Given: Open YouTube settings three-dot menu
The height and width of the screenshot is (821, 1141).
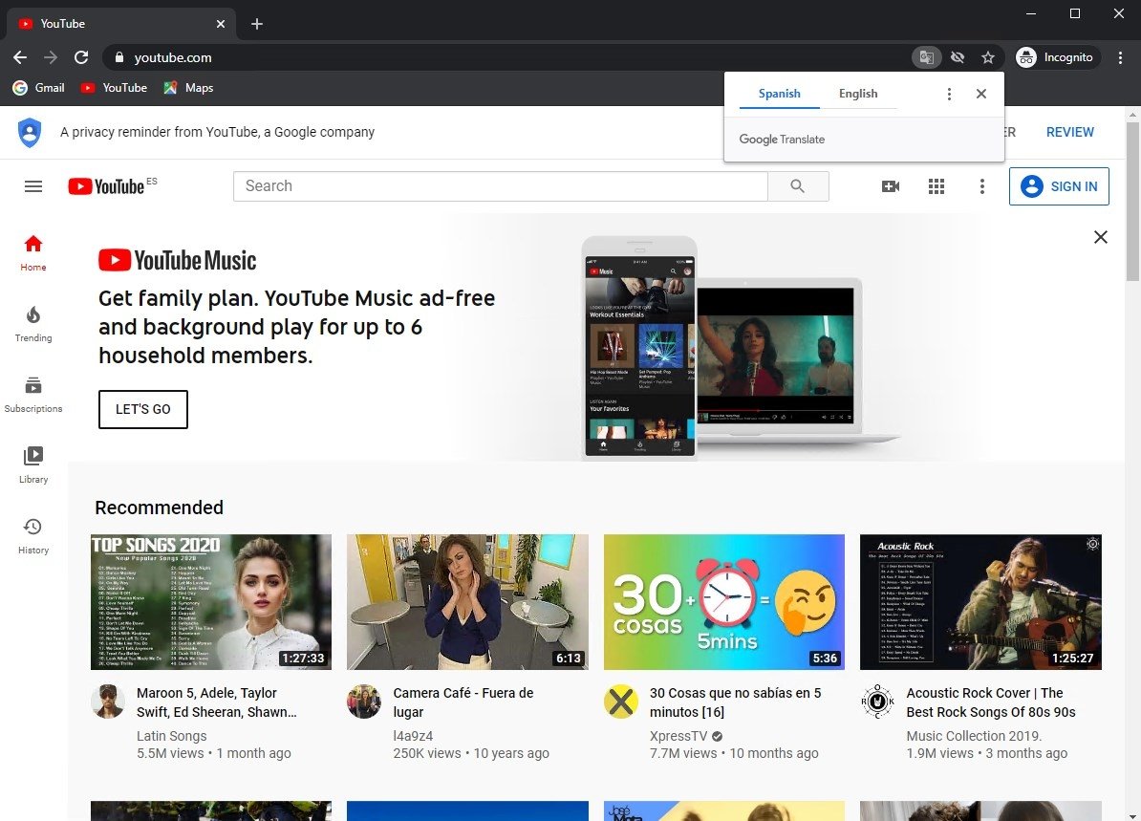Looking at the screenshot, I should [982, 186].
